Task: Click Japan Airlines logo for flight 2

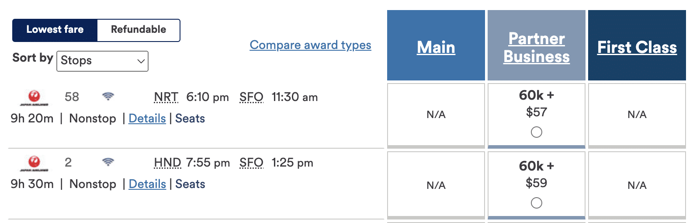Action: [34, 163]
